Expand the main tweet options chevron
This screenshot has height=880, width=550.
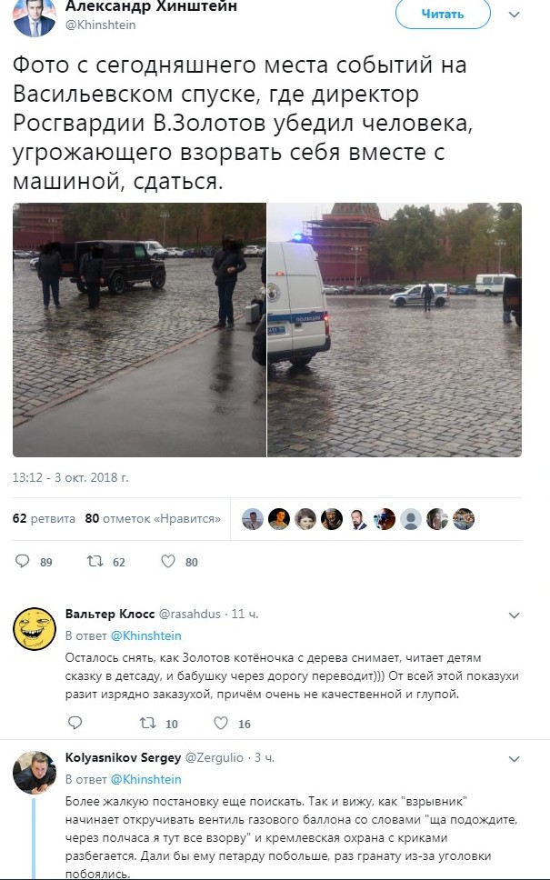[514, 15]
